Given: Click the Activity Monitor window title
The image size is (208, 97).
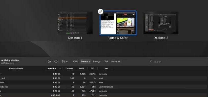Looking at the screenshot, I should point(10,60).
